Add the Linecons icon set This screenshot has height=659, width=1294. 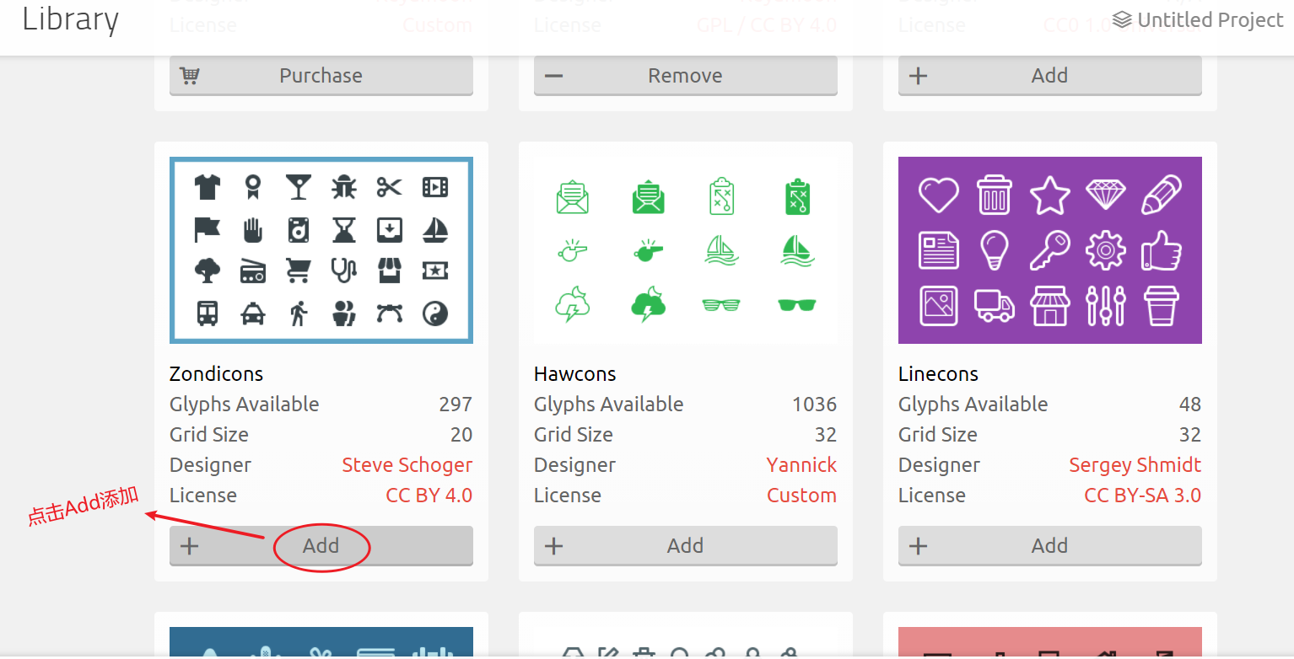[1050, 545]
